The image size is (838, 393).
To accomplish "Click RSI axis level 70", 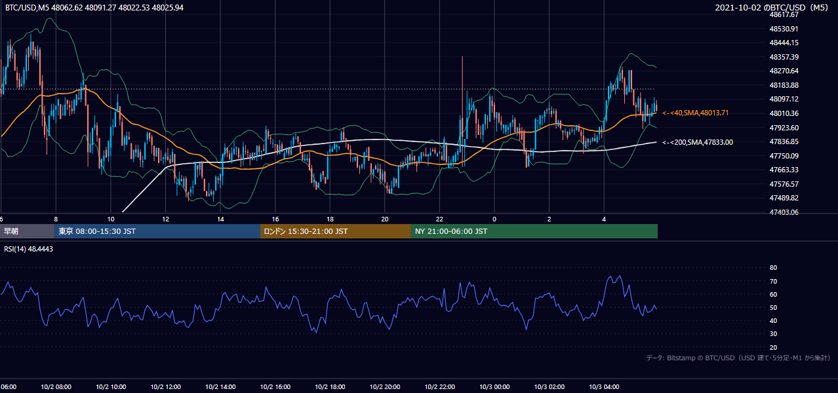I will tap(774, 281).
